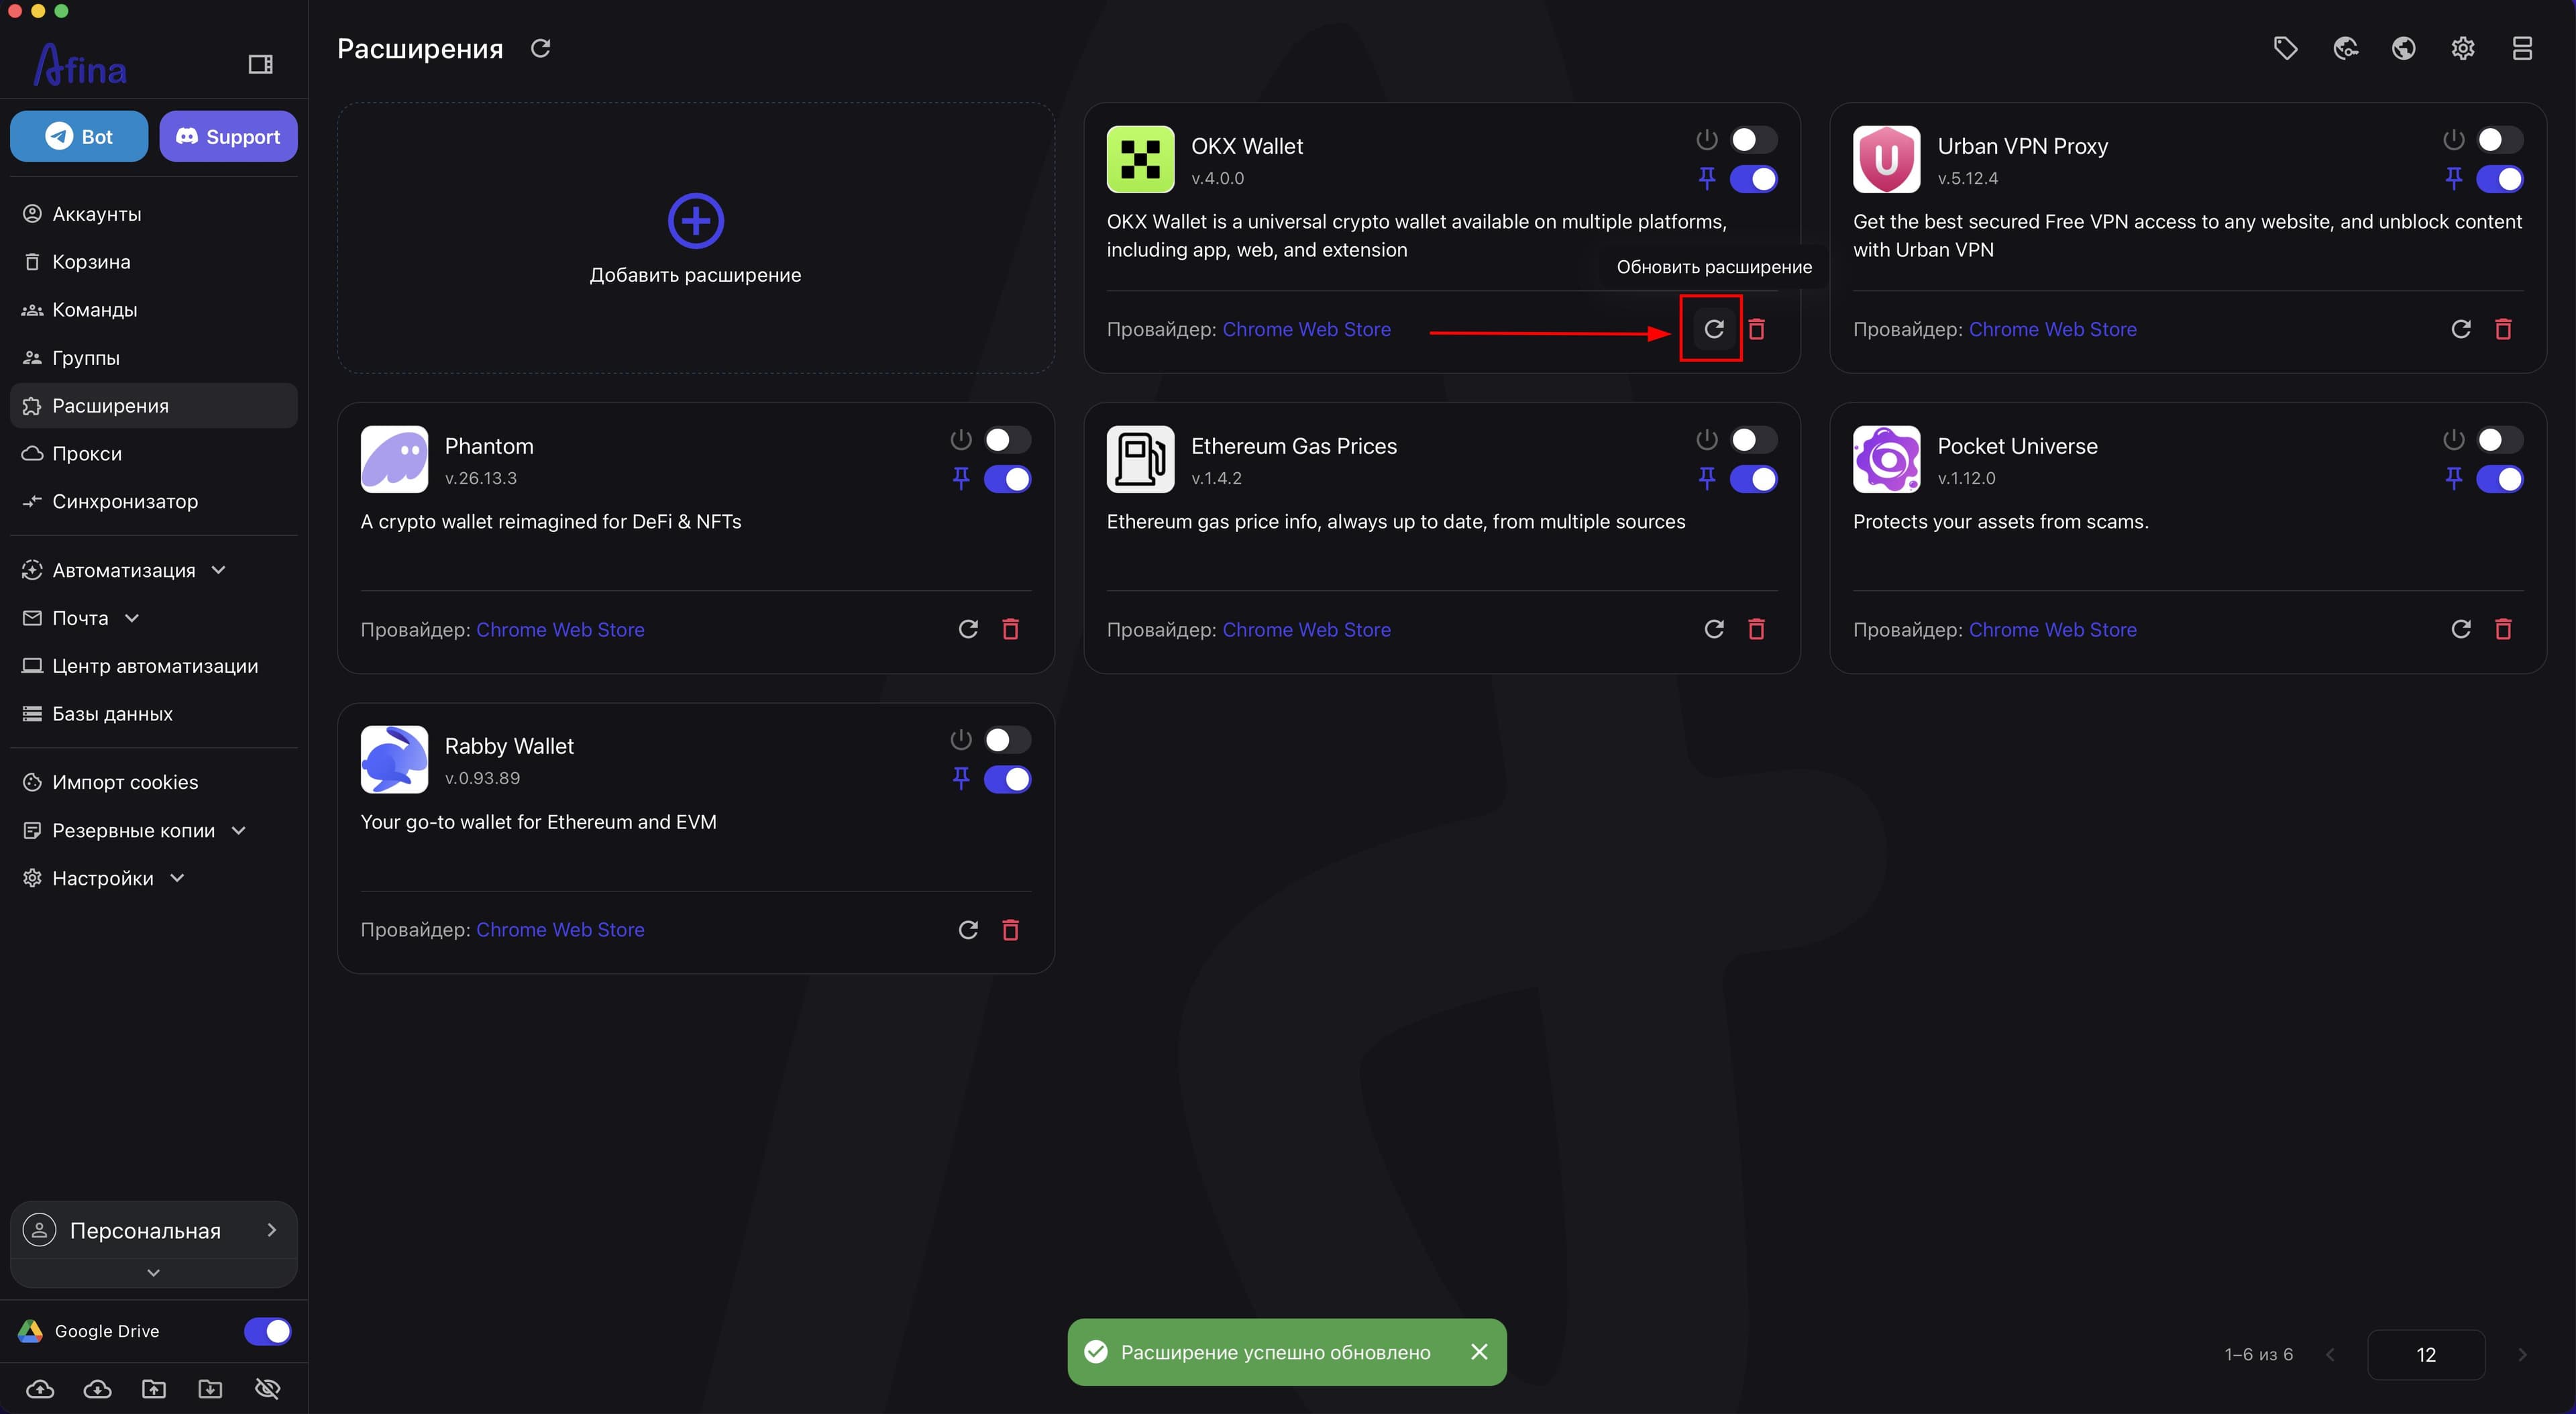Click the folder export icon in the bottom bar

coord(154,1388)
